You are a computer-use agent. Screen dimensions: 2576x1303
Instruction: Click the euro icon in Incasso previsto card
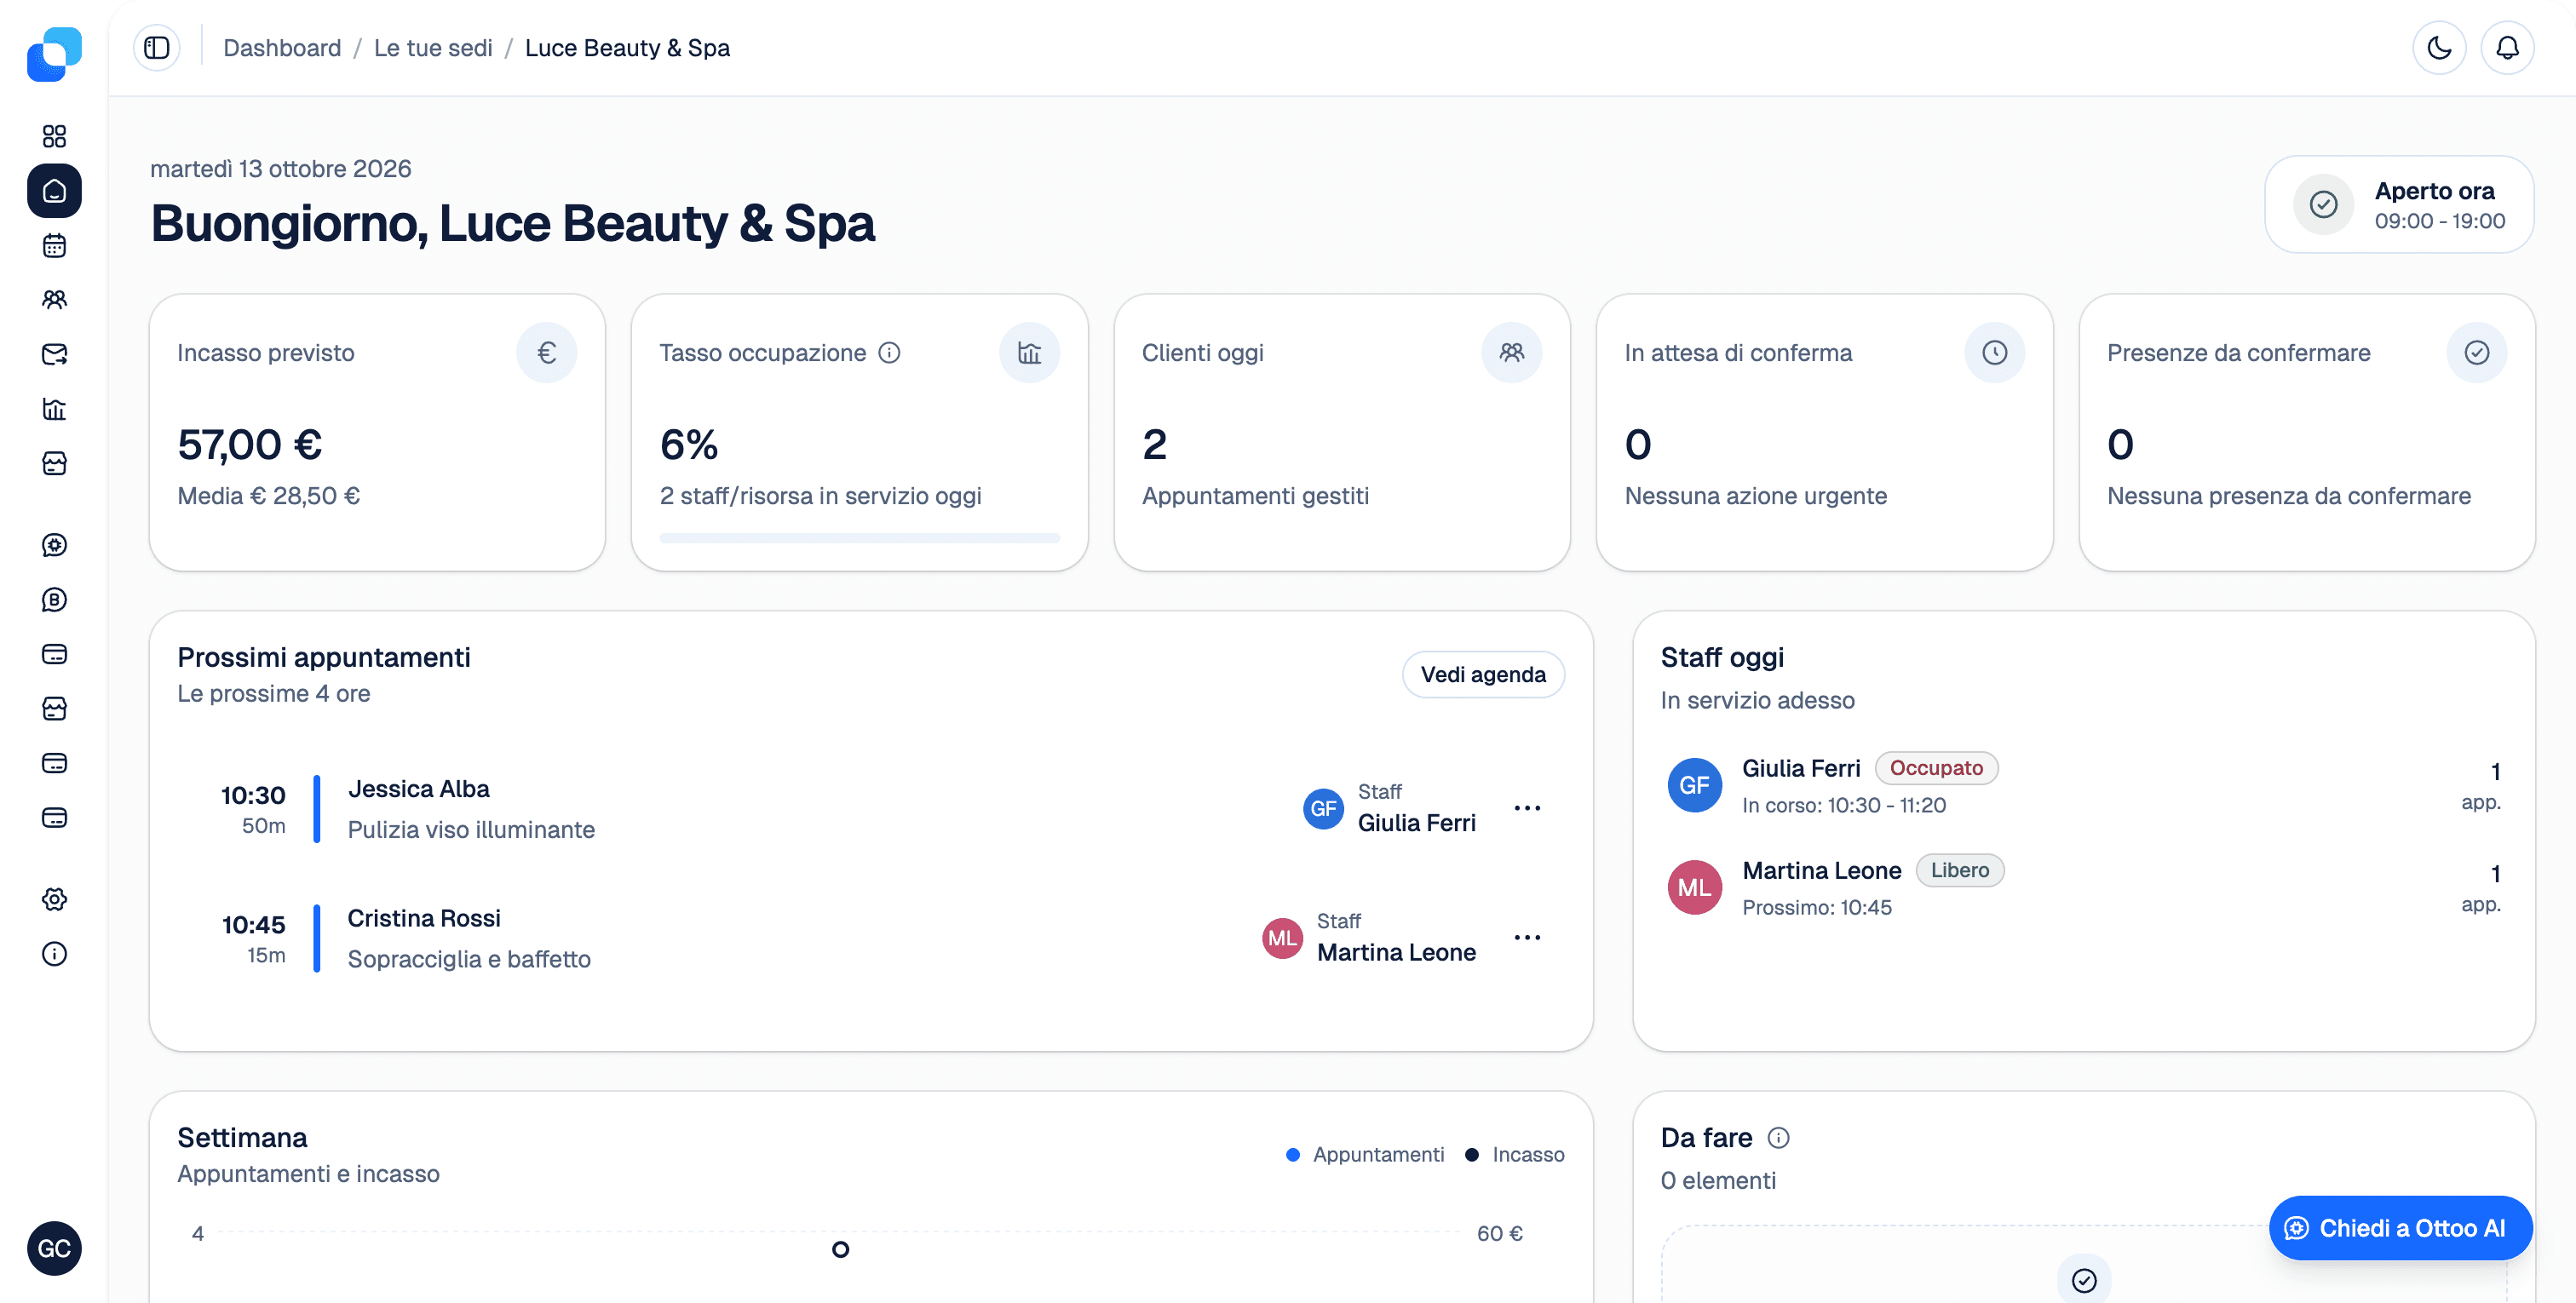(x=546, y=353)
